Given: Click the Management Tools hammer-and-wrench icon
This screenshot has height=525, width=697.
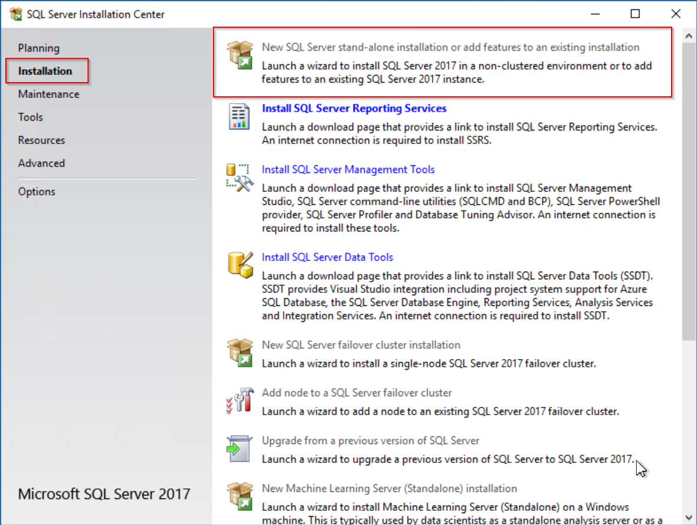Looking at the screenshot, I should pos(239,175).
